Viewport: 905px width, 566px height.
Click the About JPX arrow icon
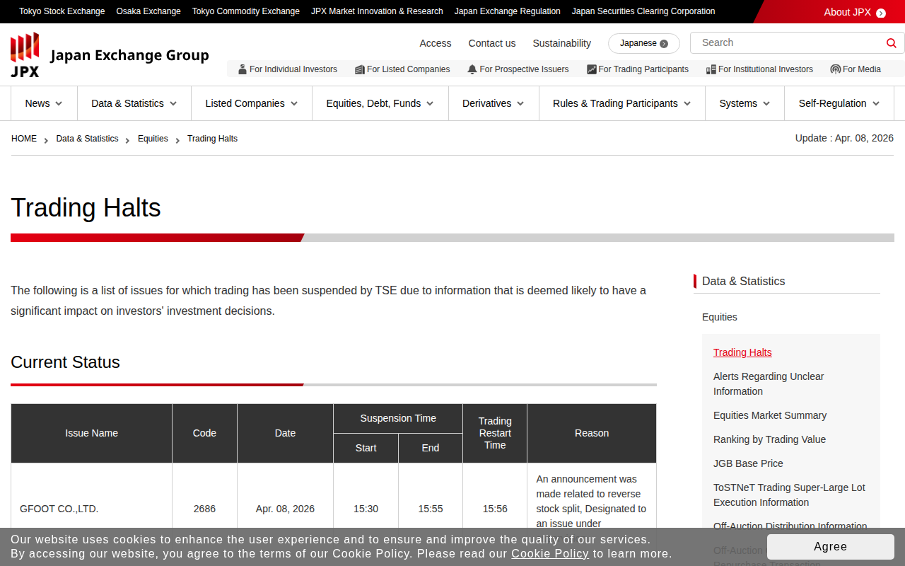(880, 13)
